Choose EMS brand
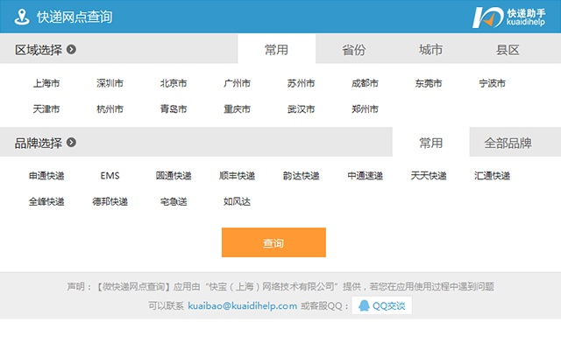This screenshot has width=561, height=350. [x=110, y=176]
